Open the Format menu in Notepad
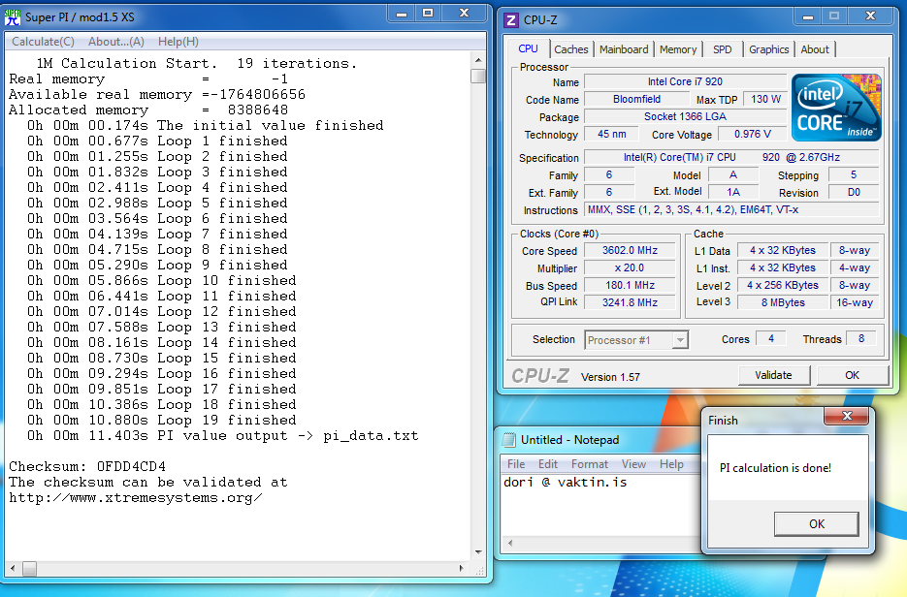The height and width of the screenshot is (597, 907). click(x=590, y=464)
